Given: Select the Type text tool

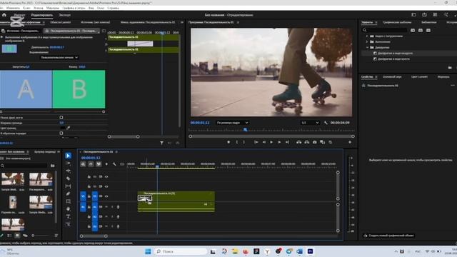Looking at the screenshot, I should click(69, 216).
